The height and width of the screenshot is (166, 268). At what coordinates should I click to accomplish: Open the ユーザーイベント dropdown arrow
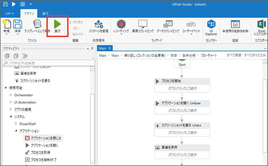[191, 34]
